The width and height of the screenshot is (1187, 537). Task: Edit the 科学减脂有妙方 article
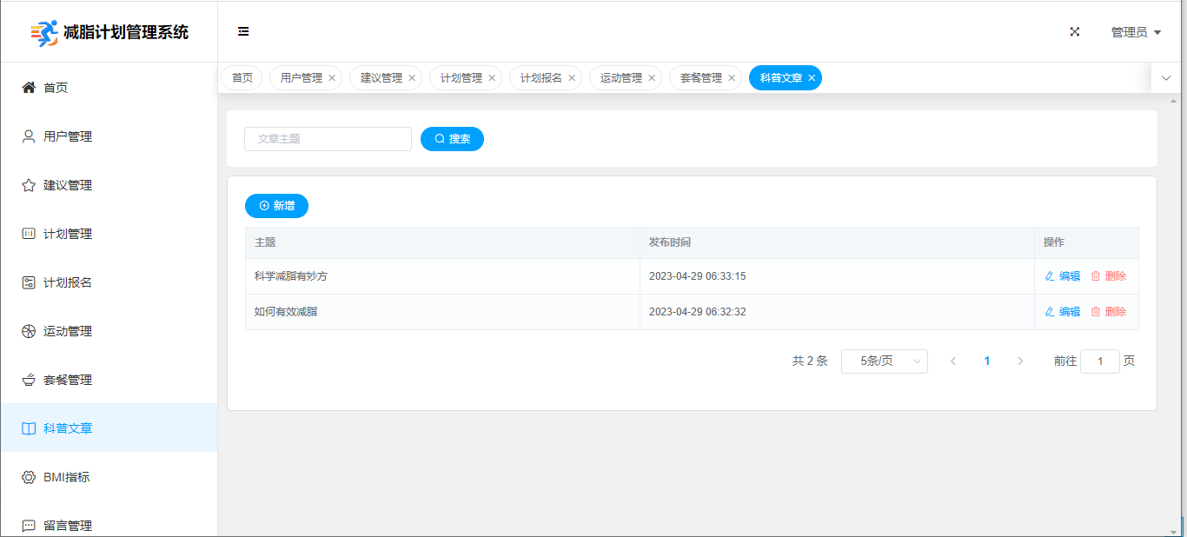(1062, 276)
